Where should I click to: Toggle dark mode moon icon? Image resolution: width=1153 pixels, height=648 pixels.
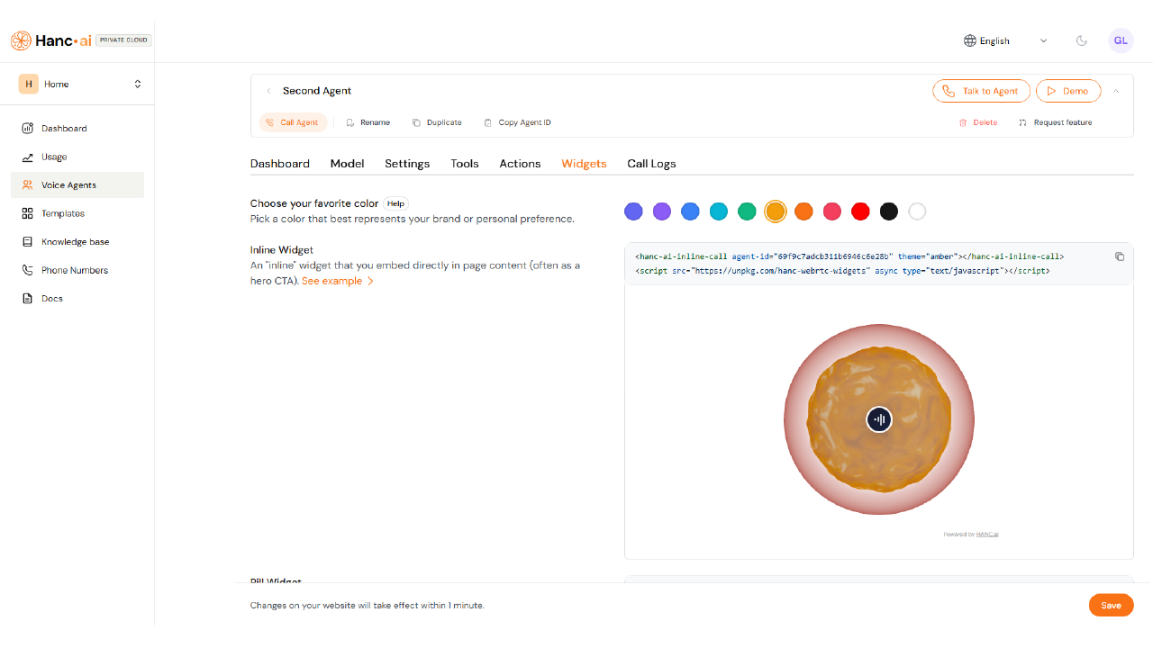(x=1082, y=40)
